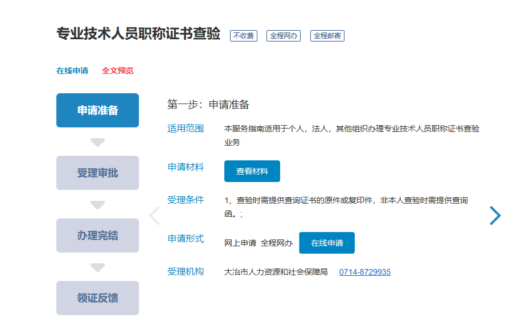Click the 全程网办 tag badge near title

click(284, 36)
